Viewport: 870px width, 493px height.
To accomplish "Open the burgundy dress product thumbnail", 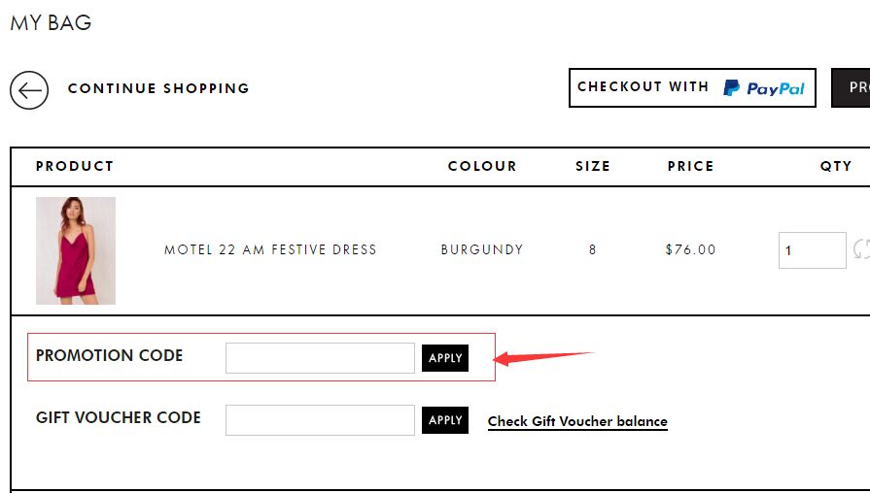I will (76, 250).
